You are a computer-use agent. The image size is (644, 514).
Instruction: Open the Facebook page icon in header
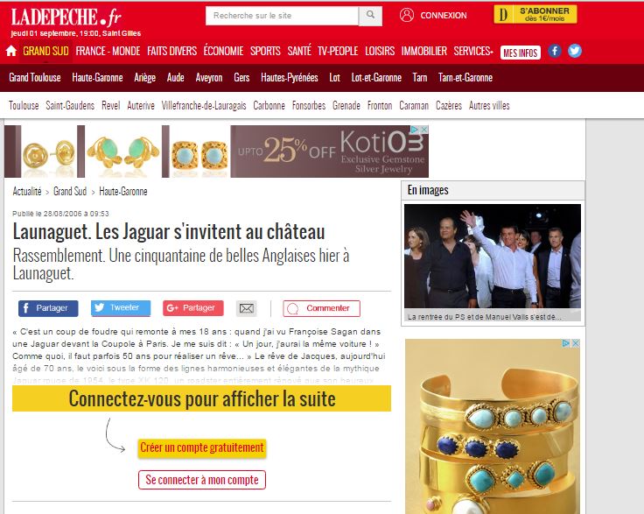coord(555,51)
